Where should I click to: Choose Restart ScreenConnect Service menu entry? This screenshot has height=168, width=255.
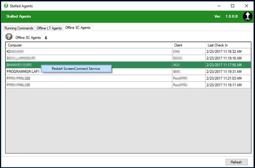tap(76, 69)
